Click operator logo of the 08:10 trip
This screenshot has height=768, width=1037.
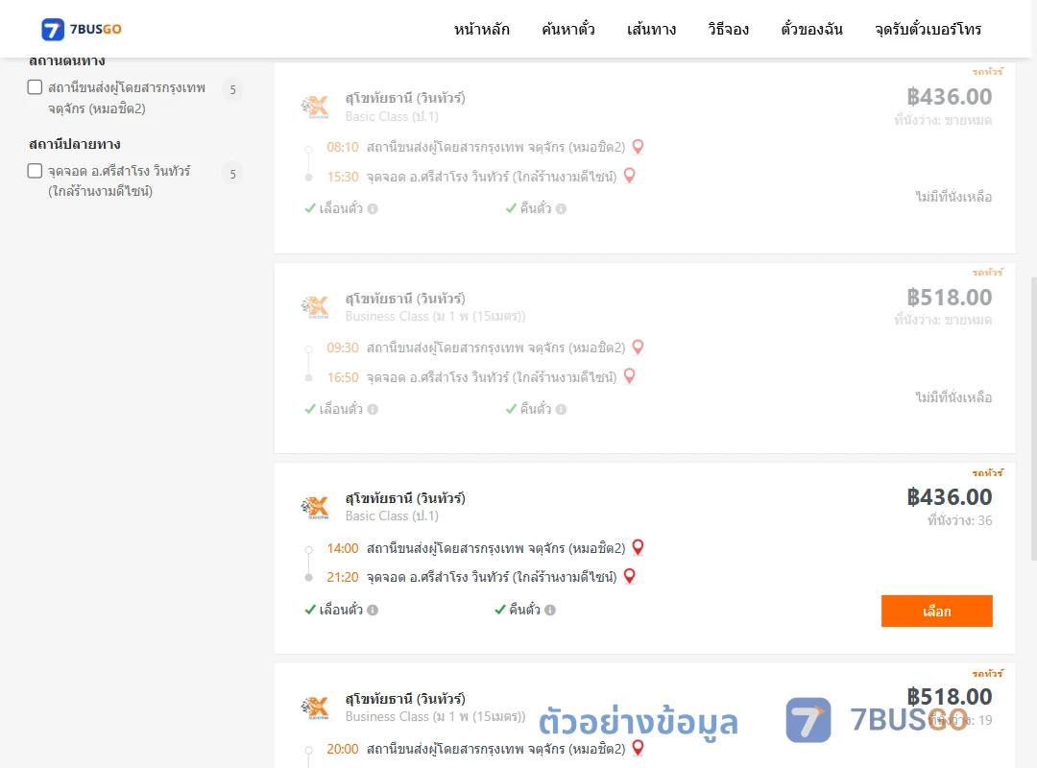tap(315, 107)
